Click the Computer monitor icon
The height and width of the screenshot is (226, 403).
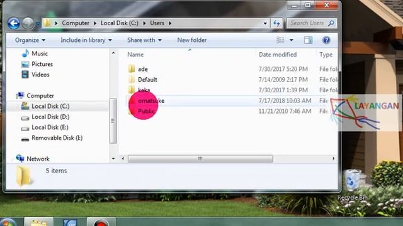tap(20, 95)
